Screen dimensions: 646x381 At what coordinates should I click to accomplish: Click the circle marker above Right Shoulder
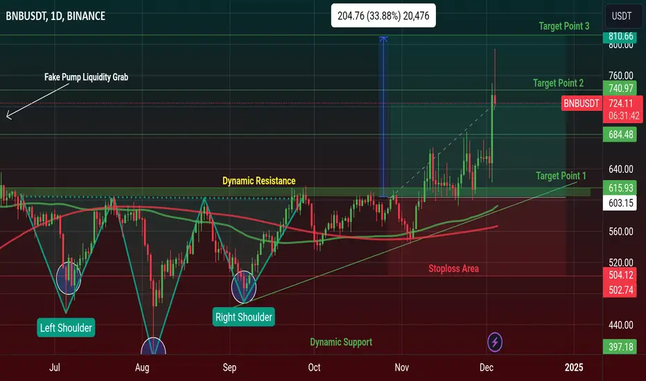click(x=244, y=287)
